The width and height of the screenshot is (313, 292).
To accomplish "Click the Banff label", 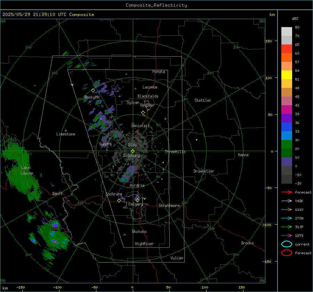I will point(57,193).
